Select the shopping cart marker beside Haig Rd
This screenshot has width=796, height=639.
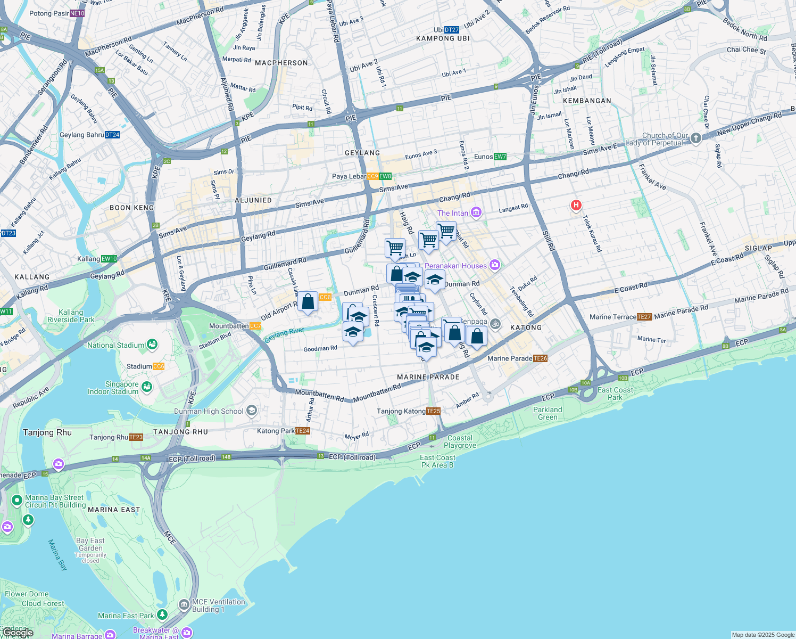[395, 248]
